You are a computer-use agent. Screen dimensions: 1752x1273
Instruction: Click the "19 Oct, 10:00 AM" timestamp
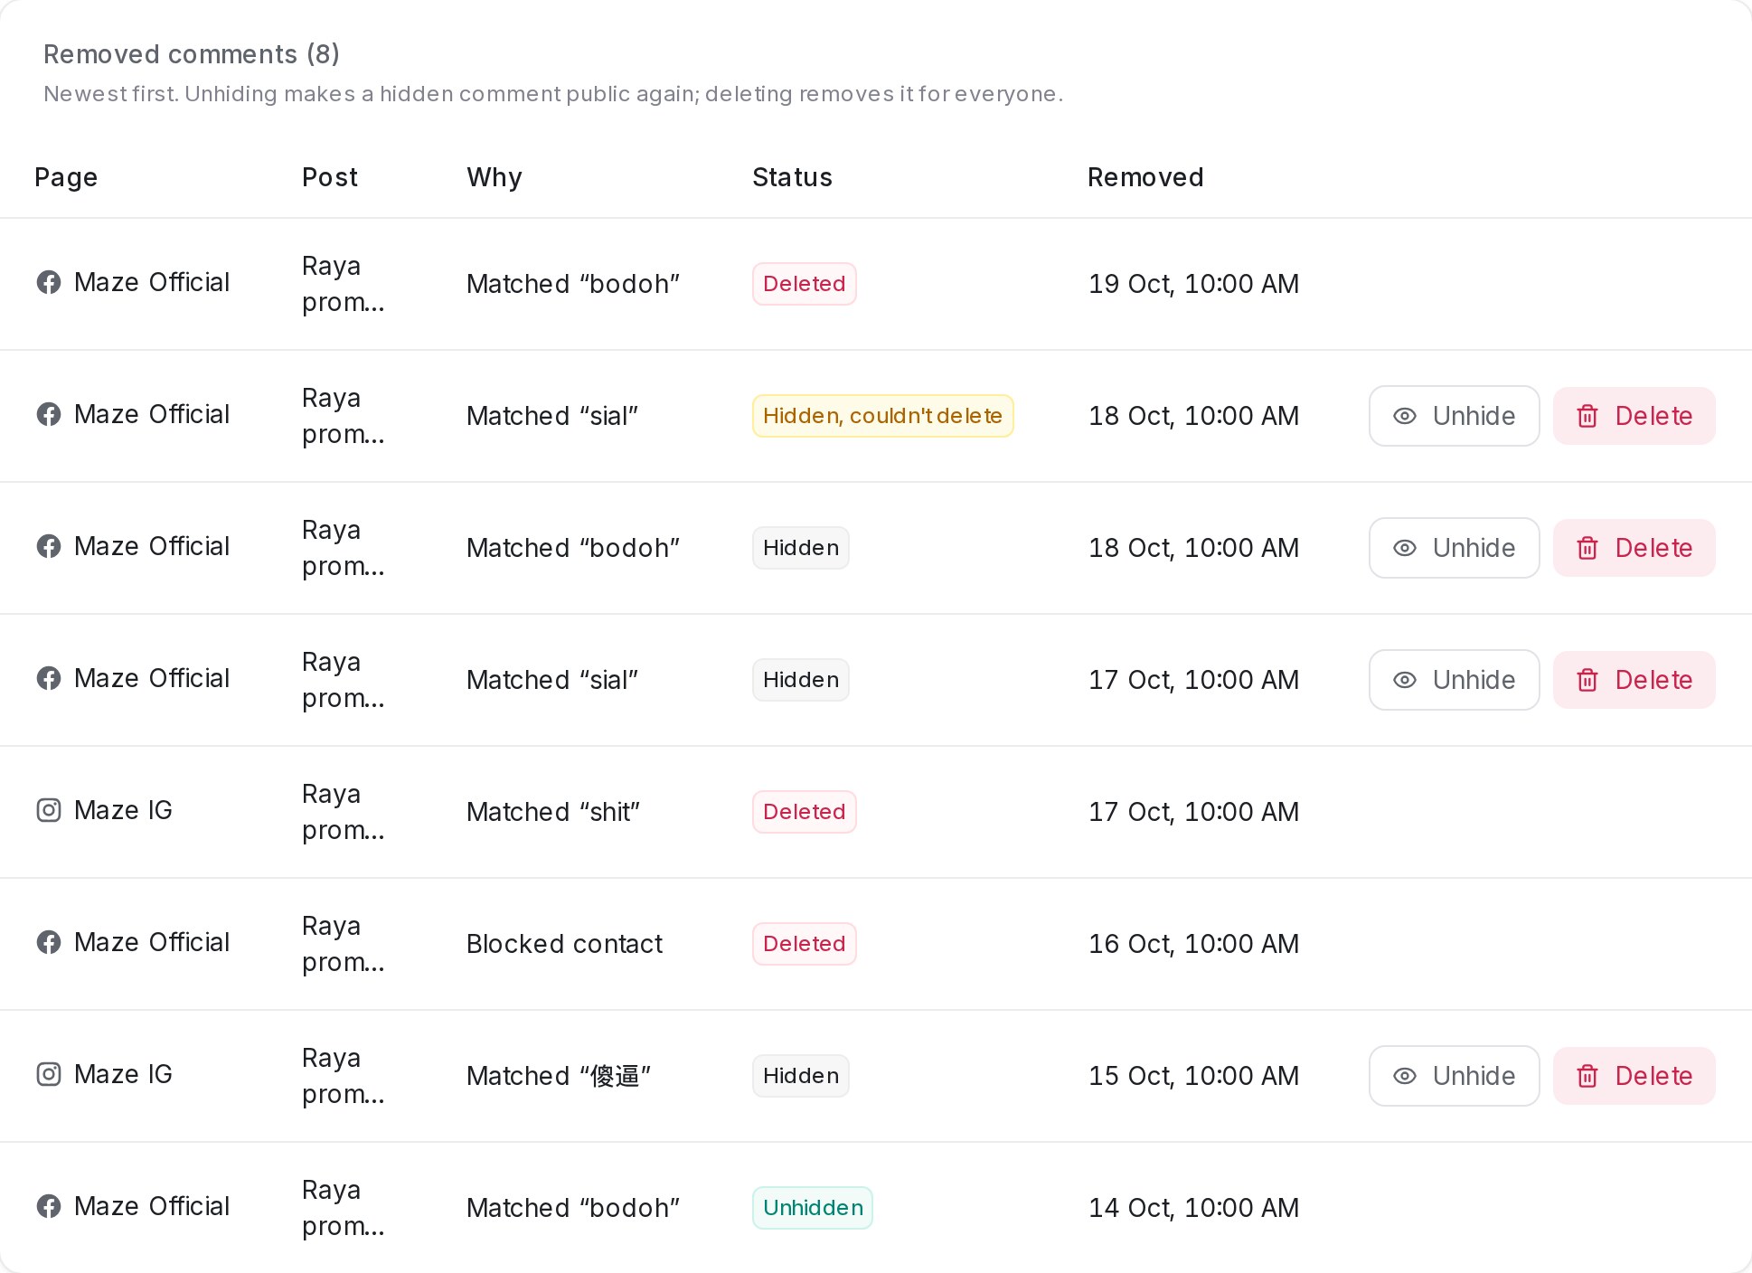point(1193,284)
